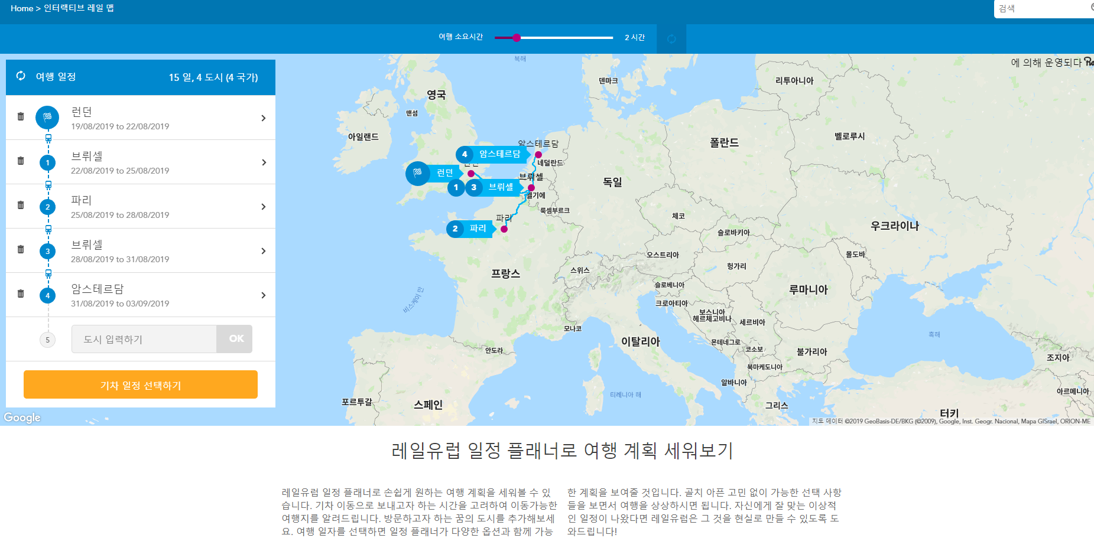Screen dimensions: 1094x538
Task: Click the 우크라이나 label on the map
Action: tap(895, 226)
